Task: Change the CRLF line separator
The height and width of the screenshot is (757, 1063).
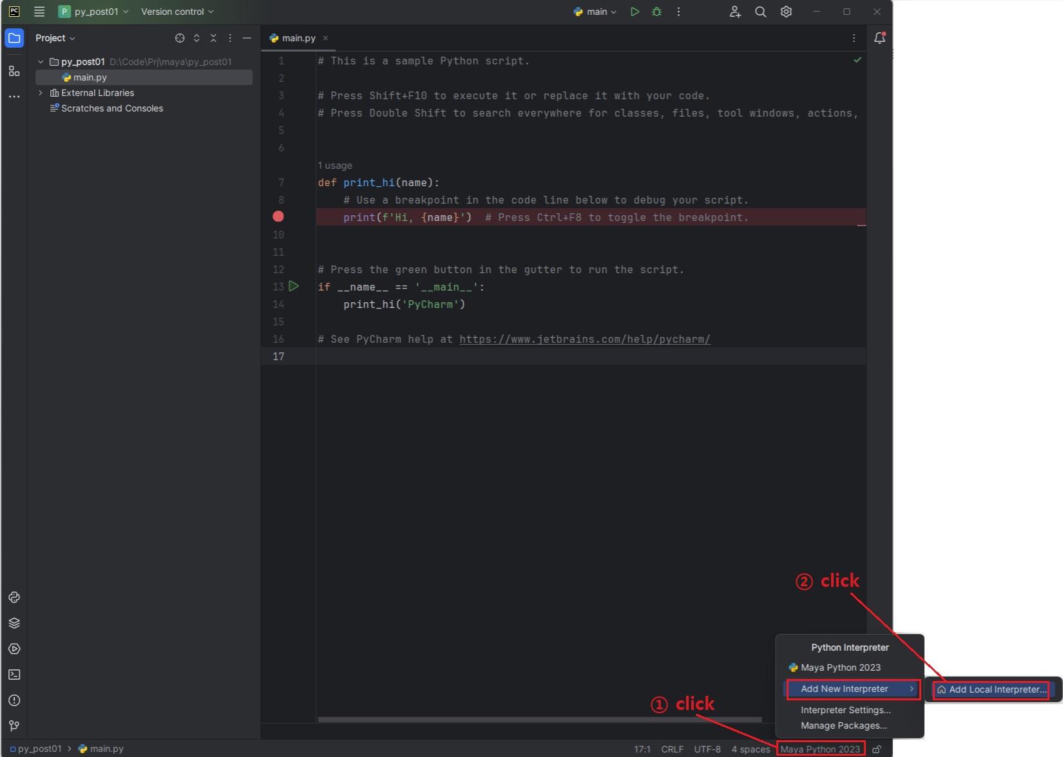Action: tap(672, 749)
